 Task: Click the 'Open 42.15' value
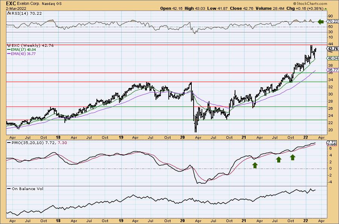(171, 8)
